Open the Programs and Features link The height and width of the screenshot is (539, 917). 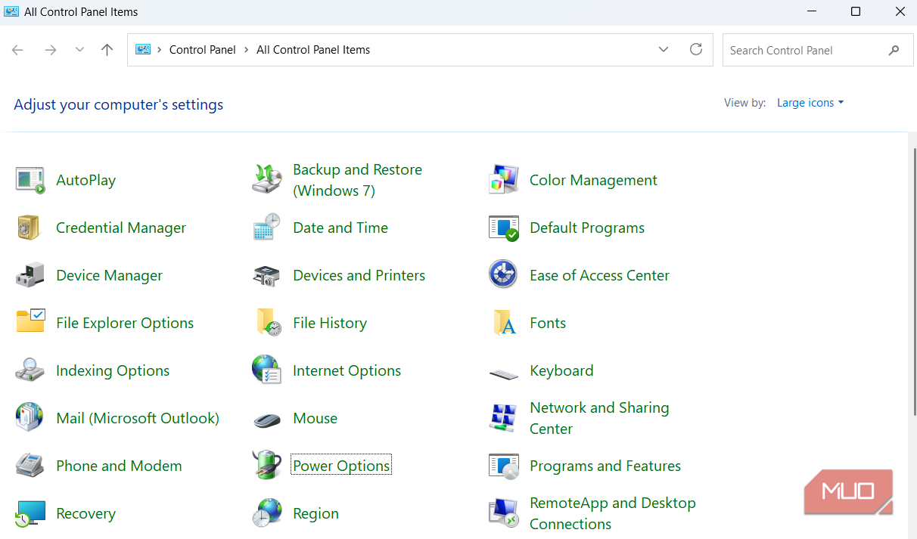pyautogui.click(x=605, y=466)
